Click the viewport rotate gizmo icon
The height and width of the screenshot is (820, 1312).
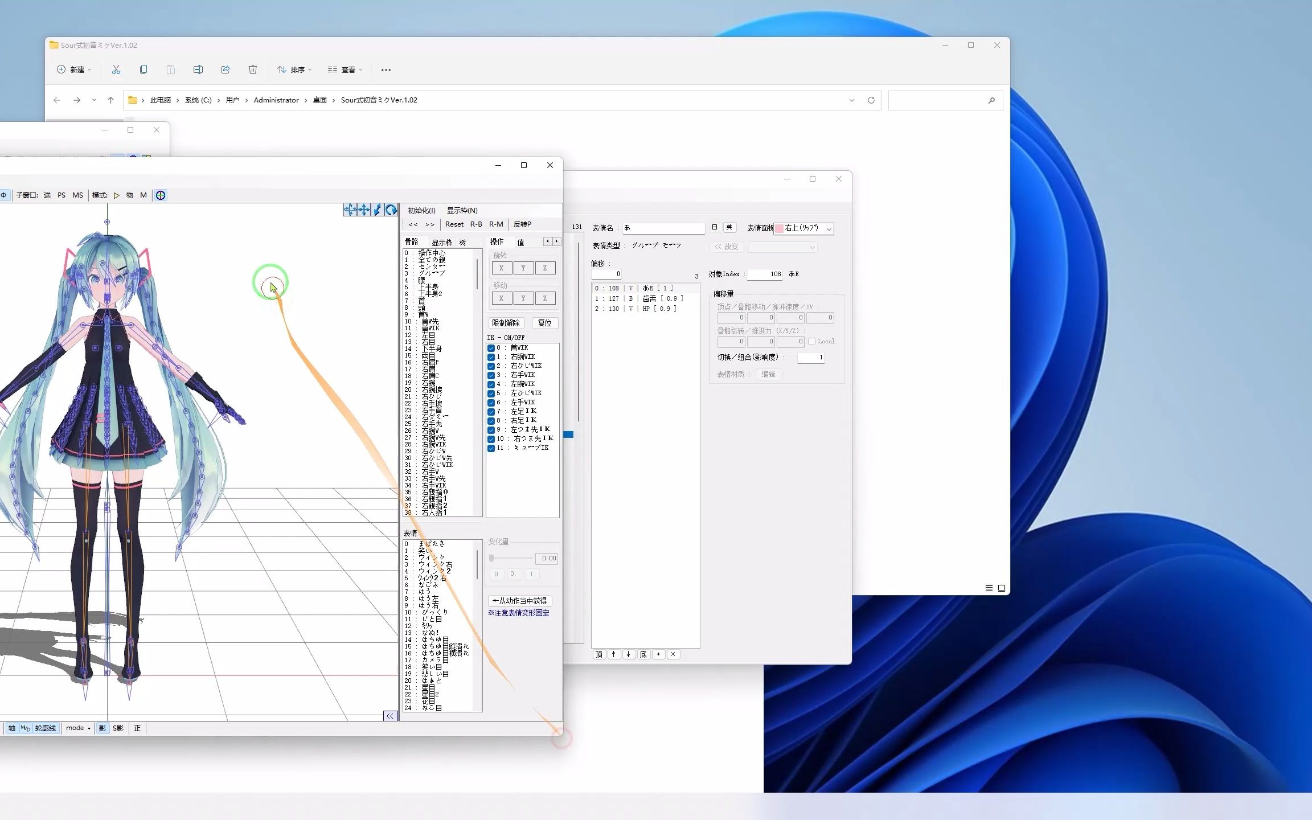391,210
